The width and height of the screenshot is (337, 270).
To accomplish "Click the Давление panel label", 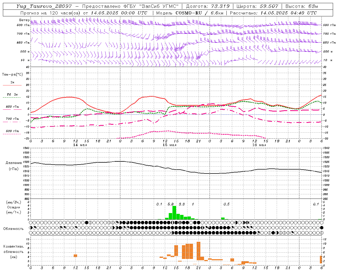I will (14, 163).
